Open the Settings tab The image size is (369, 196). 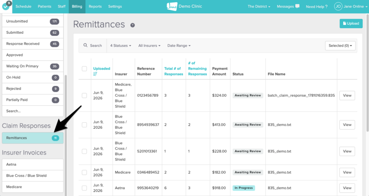(x=115, y=7)
